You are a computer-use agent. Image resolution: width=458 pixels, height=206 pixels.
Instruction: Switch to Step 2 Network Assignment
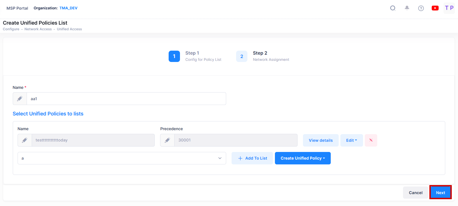tap(242, 56)
